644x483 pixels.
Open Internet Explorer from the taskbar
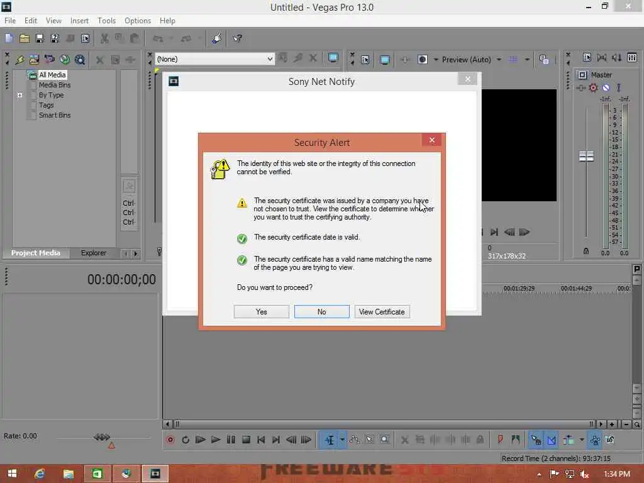point(40,474)
